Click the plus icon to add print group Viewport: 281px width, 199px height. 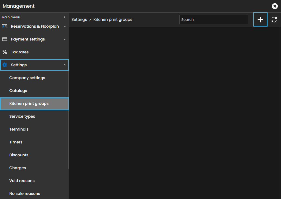click(x=260, y=20)
